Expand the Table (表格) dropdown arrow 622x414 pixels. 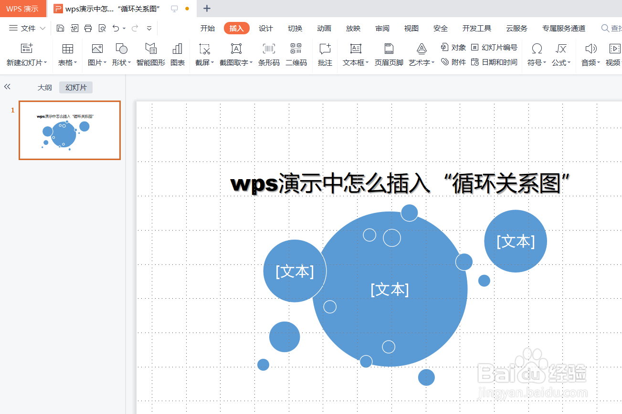[75, 62]
